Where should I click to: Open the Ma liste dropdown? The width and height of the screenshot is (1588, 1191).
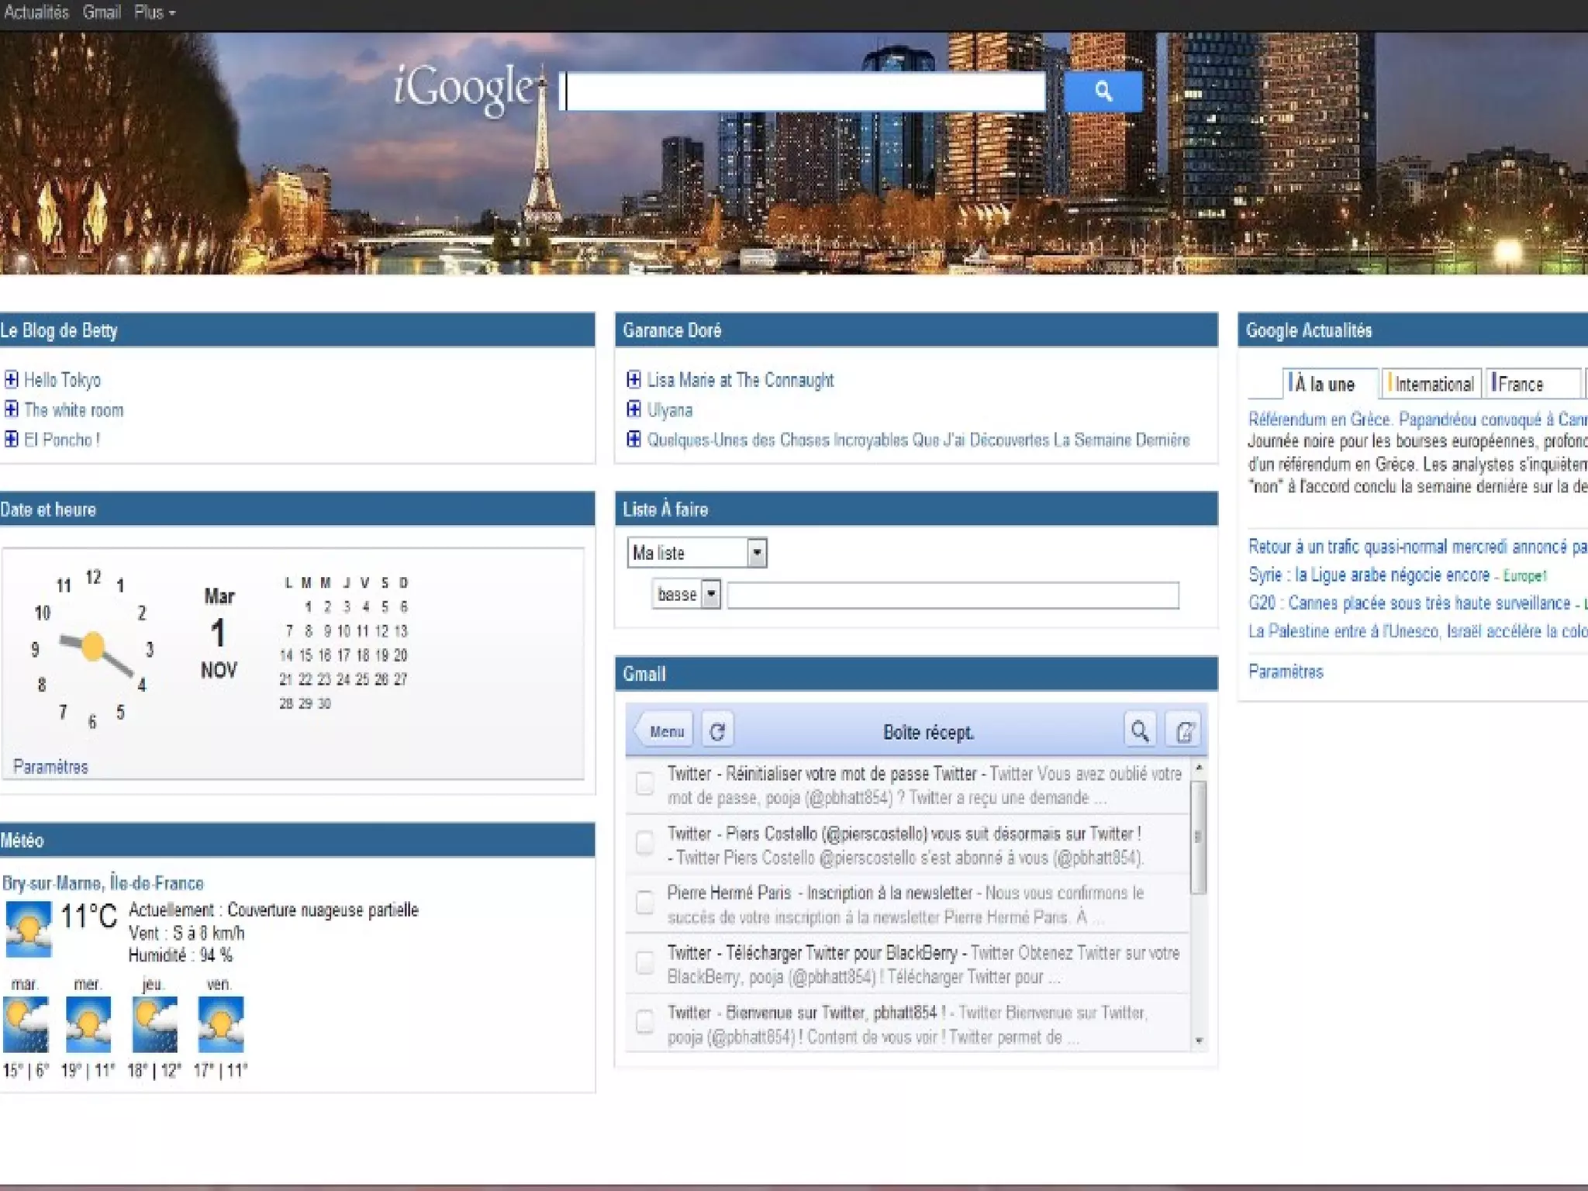click(757, 553)
